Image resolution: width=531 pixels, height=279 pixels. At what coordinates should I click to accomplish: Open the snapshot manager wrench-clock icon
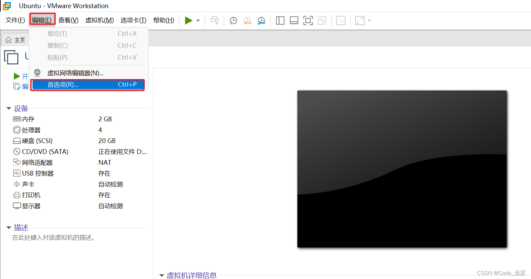(261, 21)
